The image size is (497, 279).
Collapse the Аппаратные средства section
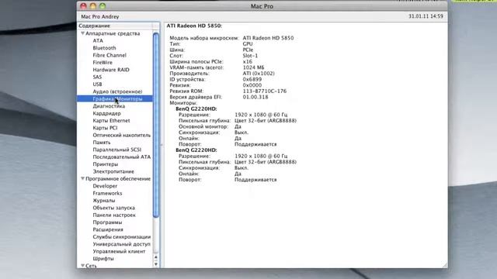point(83,33)
